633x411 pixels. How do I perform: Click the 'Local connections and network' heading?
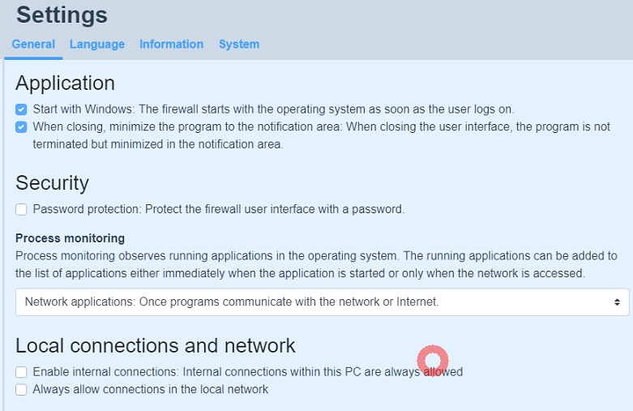(156, 345)
